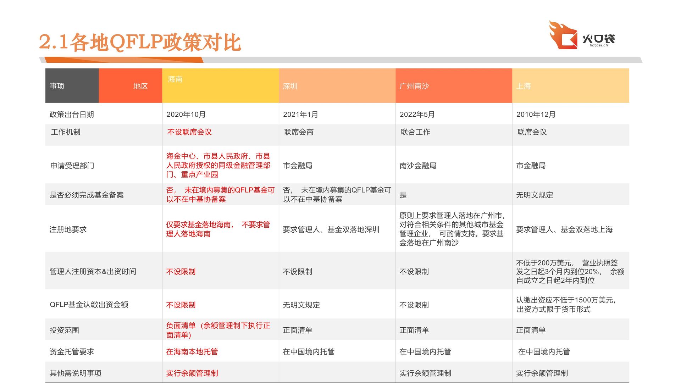Click the 火口袋 flame logo icon
This screenshot has height=383, width=681.
pyautogui.click(x=563, y=35)
